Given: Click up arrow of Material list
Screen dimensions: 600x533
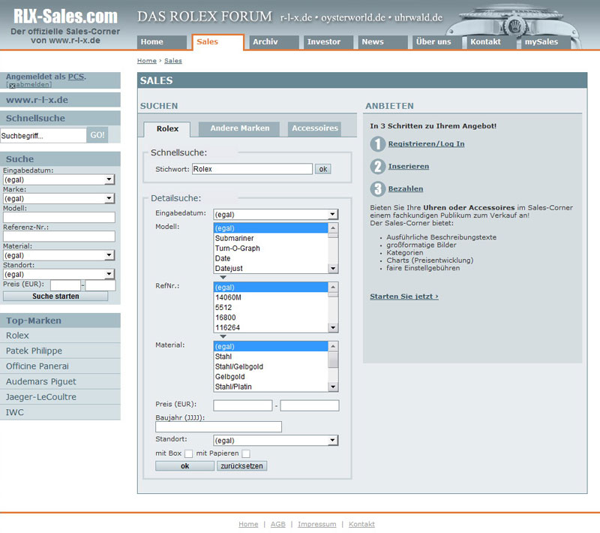Looking at the screenshot, I should click(333, 346).
